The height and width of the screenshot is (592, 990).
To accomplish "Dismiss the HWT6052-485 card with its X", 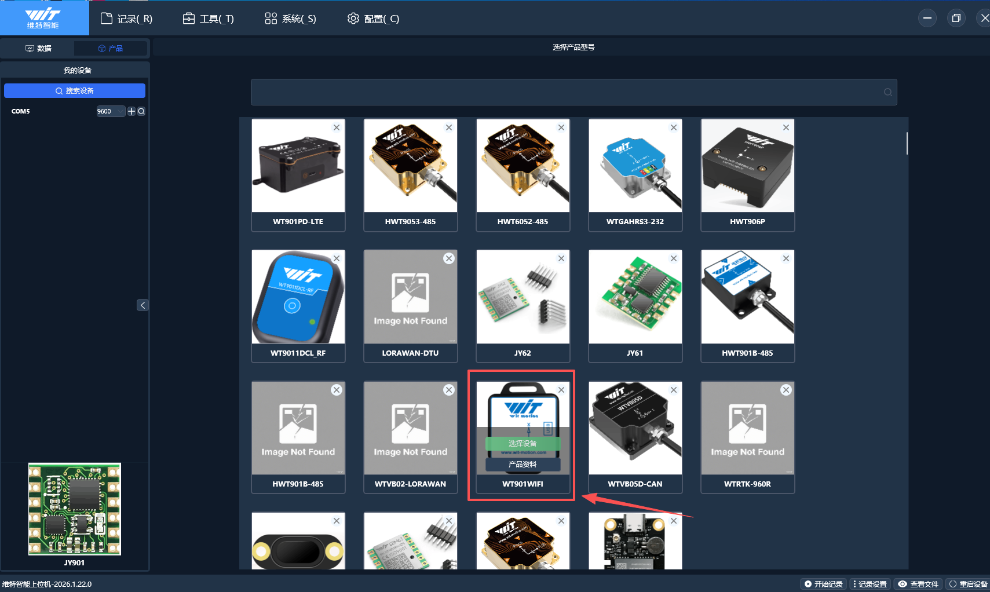I will tap(561, 127).
